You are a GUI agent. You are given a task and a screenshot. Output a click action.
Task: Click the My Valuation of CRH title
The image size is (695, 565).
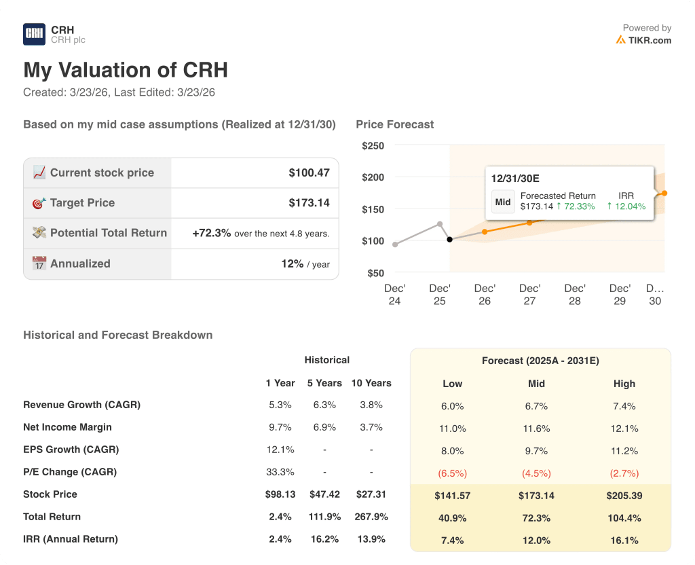[x=126, y=70]
